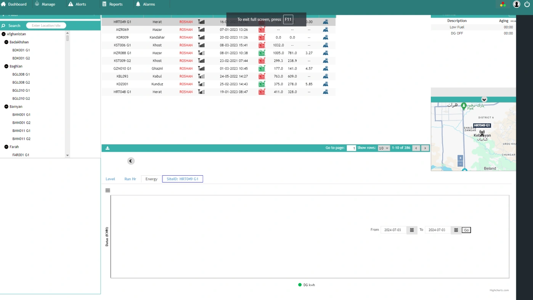This screenshot has height=300, width=533.
Task: Collapse the map panel with the chevron
Action: pyautogui.click(x=484, y=99)
